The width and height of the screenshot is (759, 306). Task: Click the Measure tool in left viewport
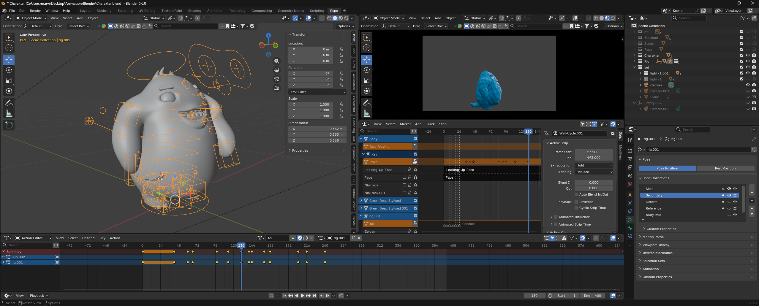(9, 113)
